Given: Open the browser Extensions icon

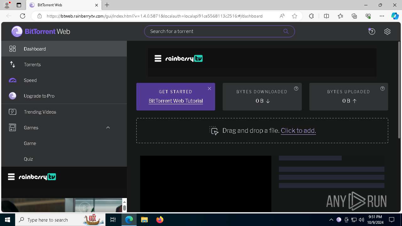Looking at the screenshot, I should (311, 16).
